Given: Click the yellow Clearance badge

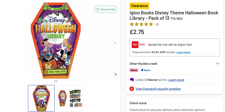Looking at the screenshot, I should click(x=139, y=6).
